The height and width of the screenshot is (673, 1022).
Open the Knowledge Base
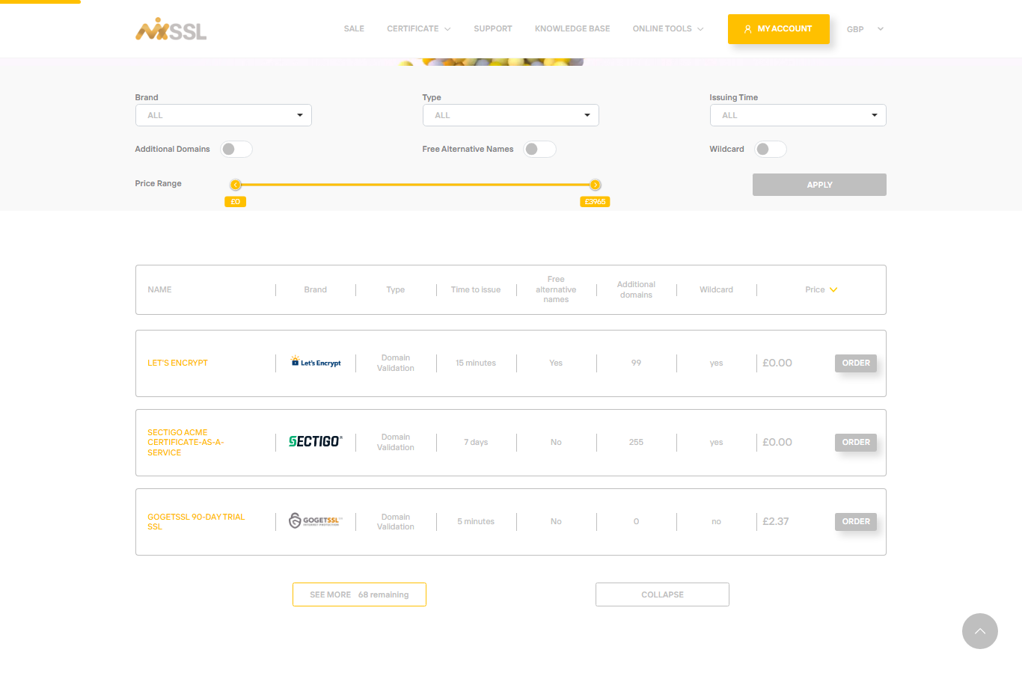pos(572,29)
